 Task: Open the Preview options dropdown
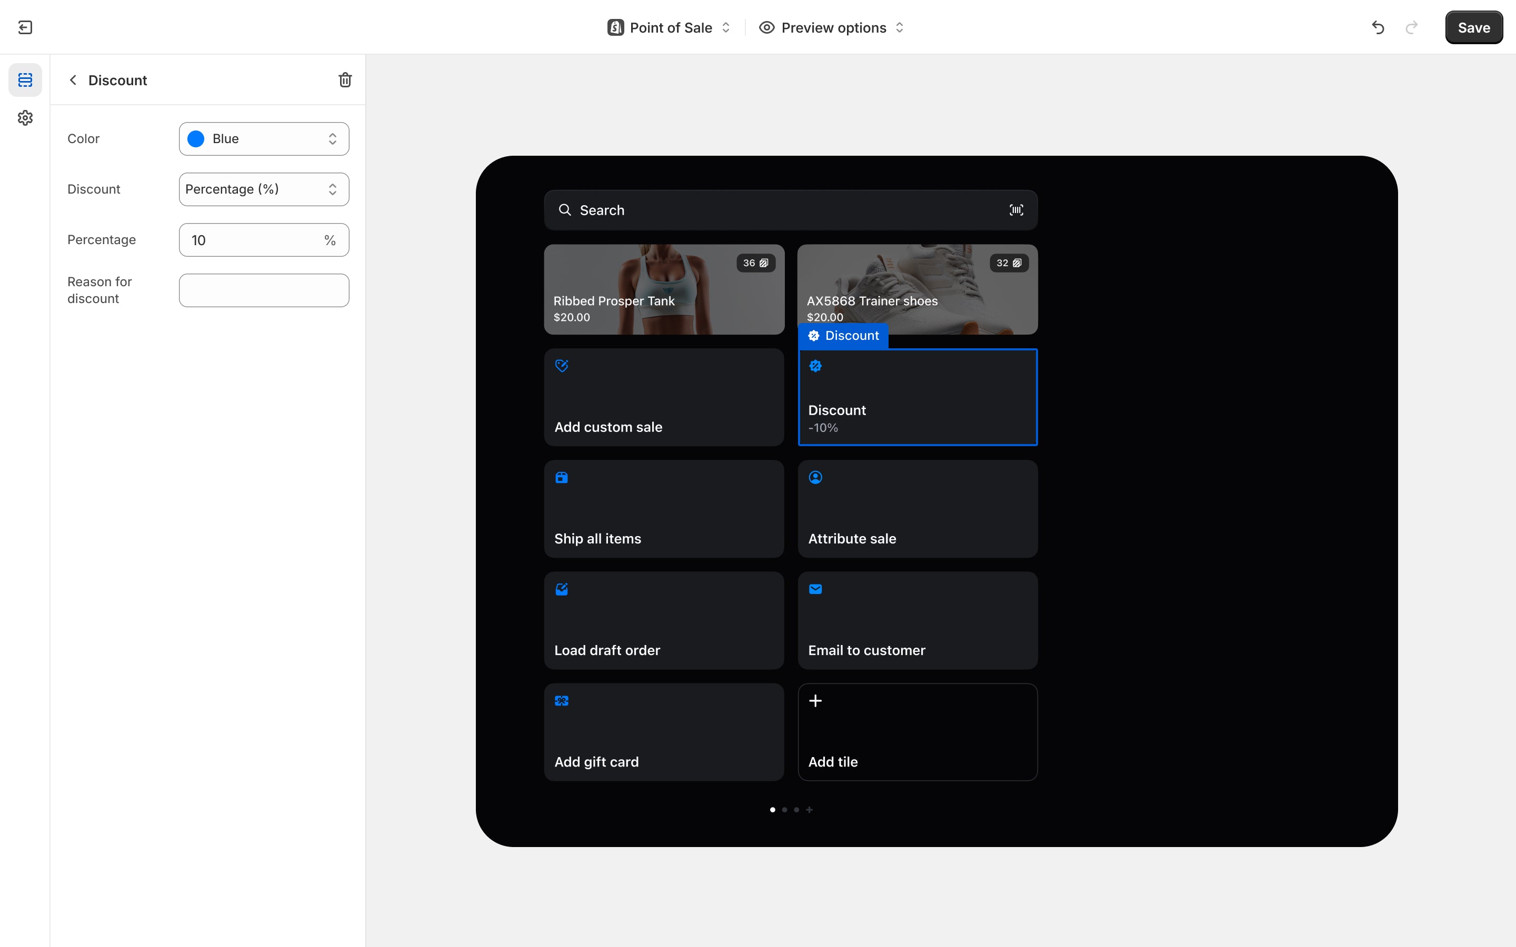(x=832, y=27)
